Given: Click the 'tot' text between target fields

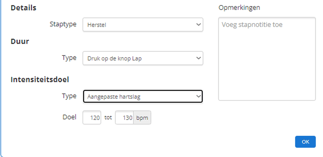Looking at the screenshot, I should [x=108, y=117].
